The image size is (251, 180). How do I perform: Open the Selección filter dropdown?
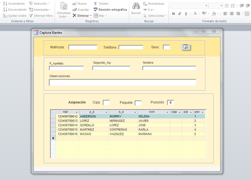coord(40,3)
